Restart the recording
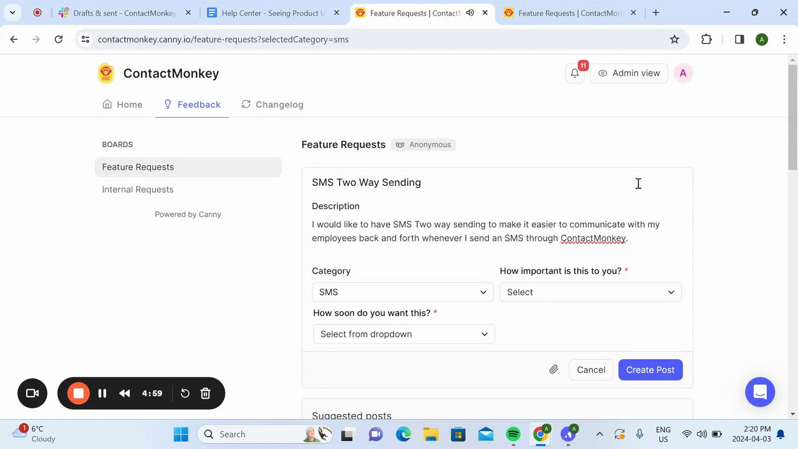The width and height of the screenshot is (798, 449). [185, 393]
